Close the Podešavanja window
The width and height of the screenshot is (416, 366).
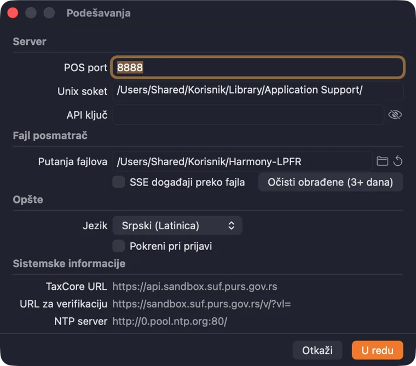coord(13,13)
